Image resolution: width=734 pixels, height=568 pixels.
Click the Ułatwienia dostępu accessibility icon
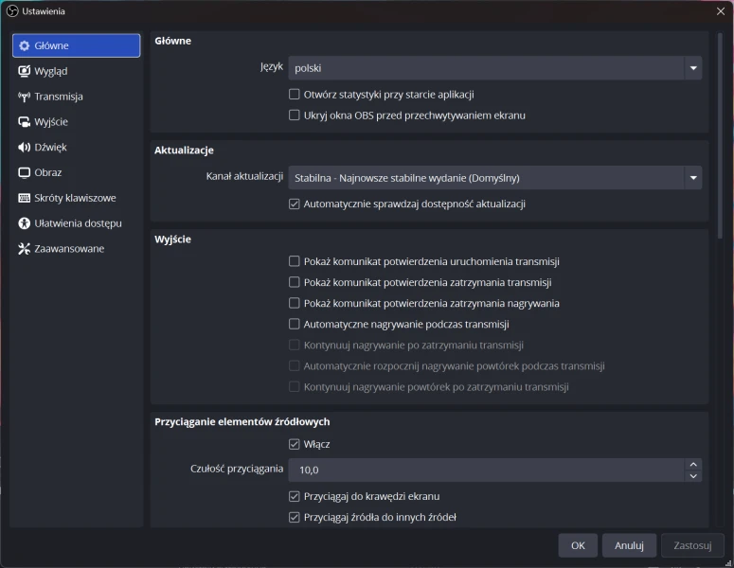[25, 223]
